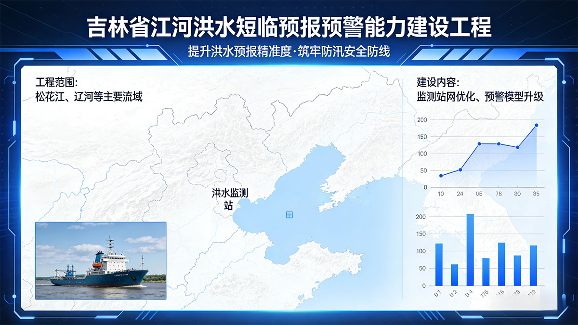This screenshot has height=325, width=578.
Task: Select the line chart point above 24
Action: click(460, 169)
